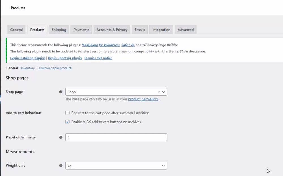
Task: Open the Shipping tab
Action: tap(59, 30)
